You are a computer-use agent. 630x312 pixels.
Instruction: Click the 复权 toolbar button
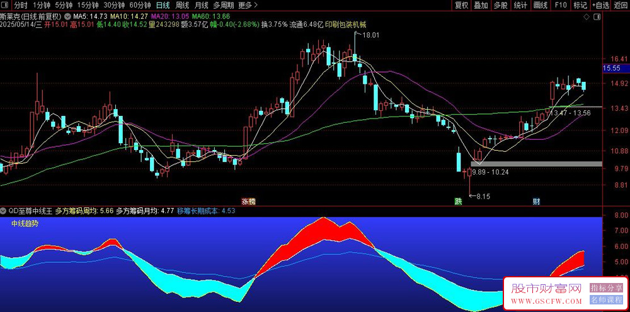[x=461, y=5]
